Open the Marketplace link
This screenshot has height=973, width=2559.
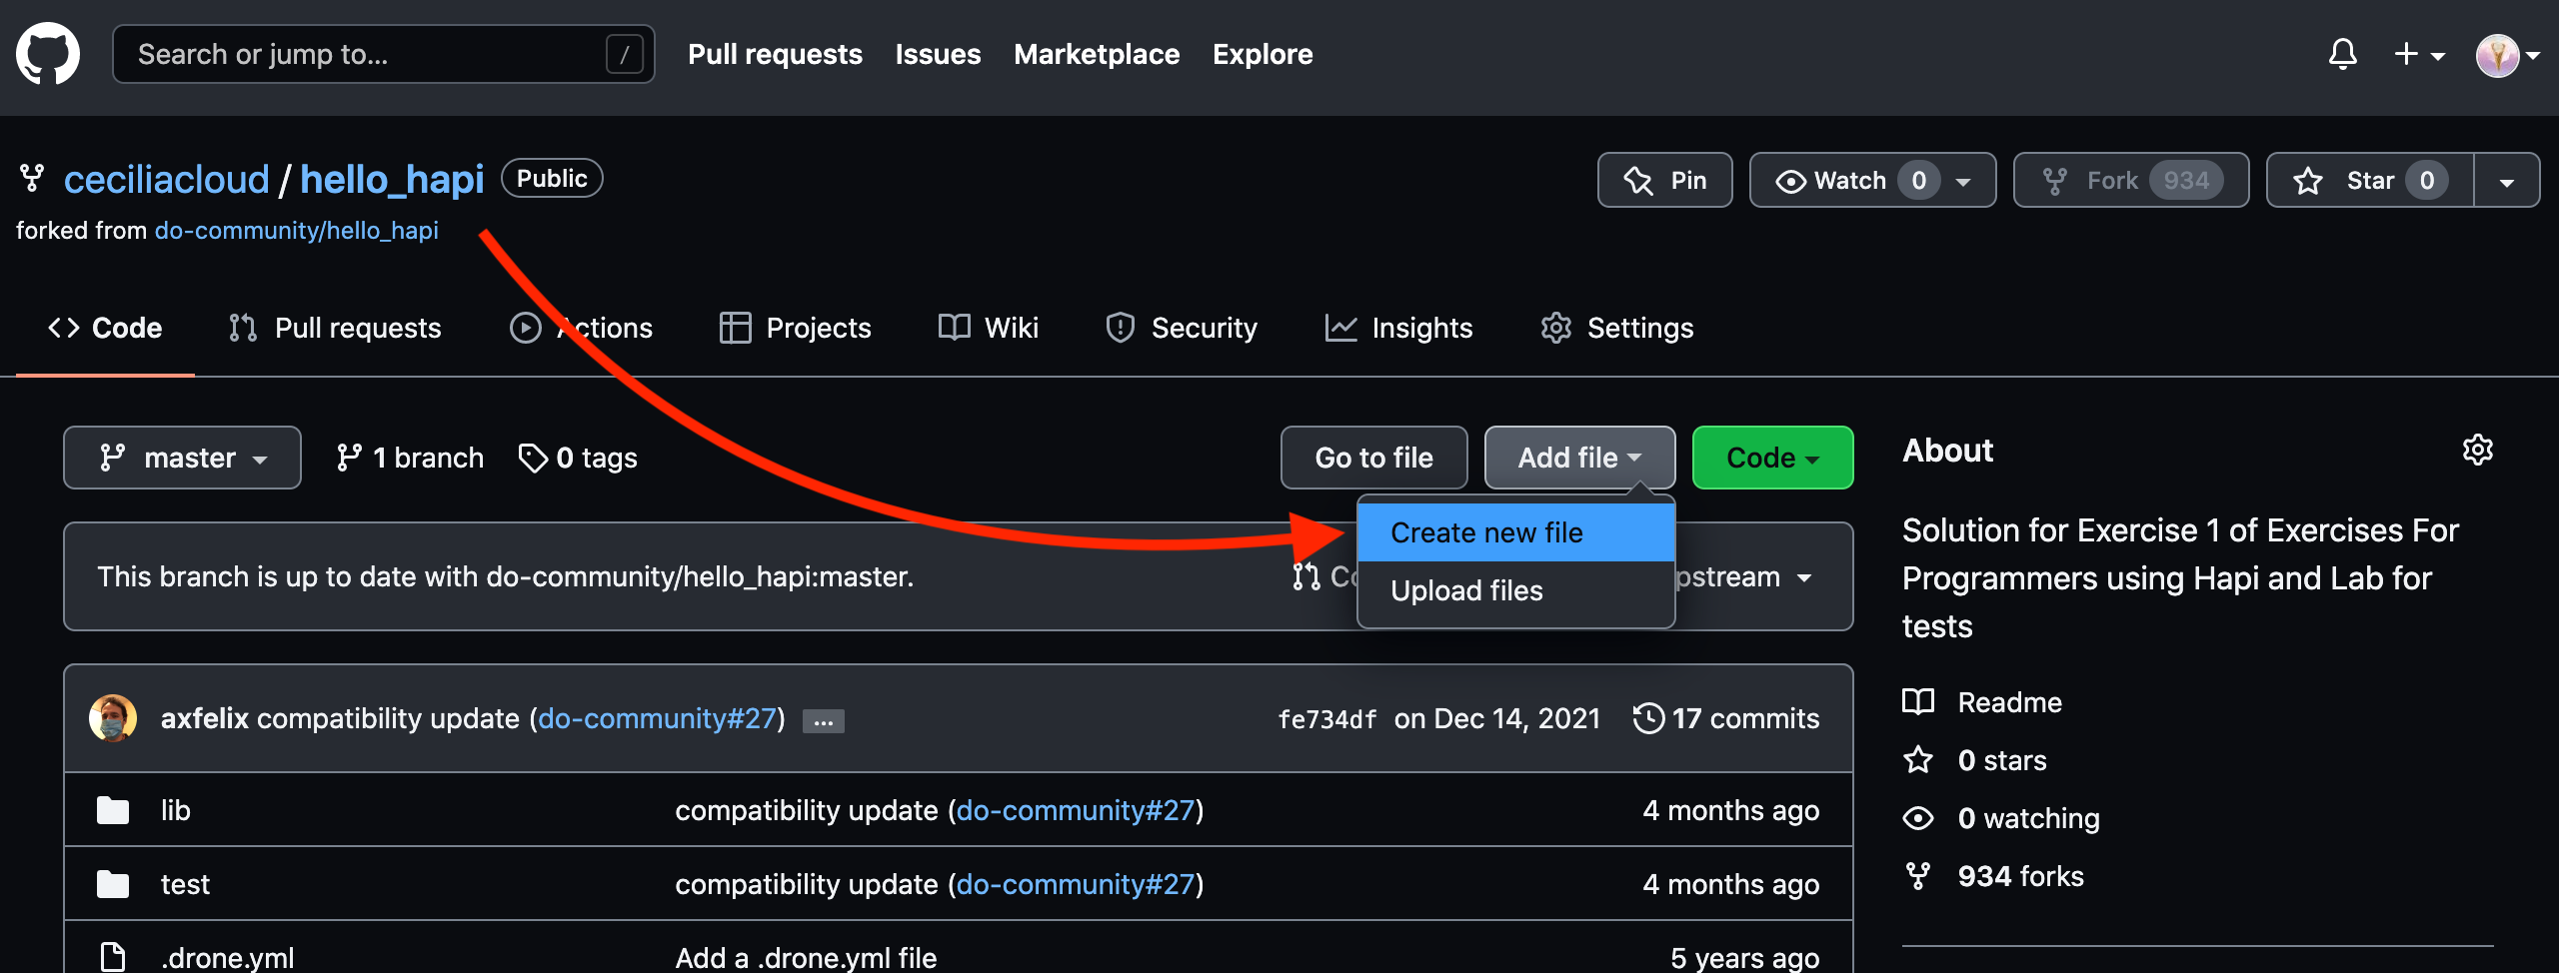coord(1097,54)
